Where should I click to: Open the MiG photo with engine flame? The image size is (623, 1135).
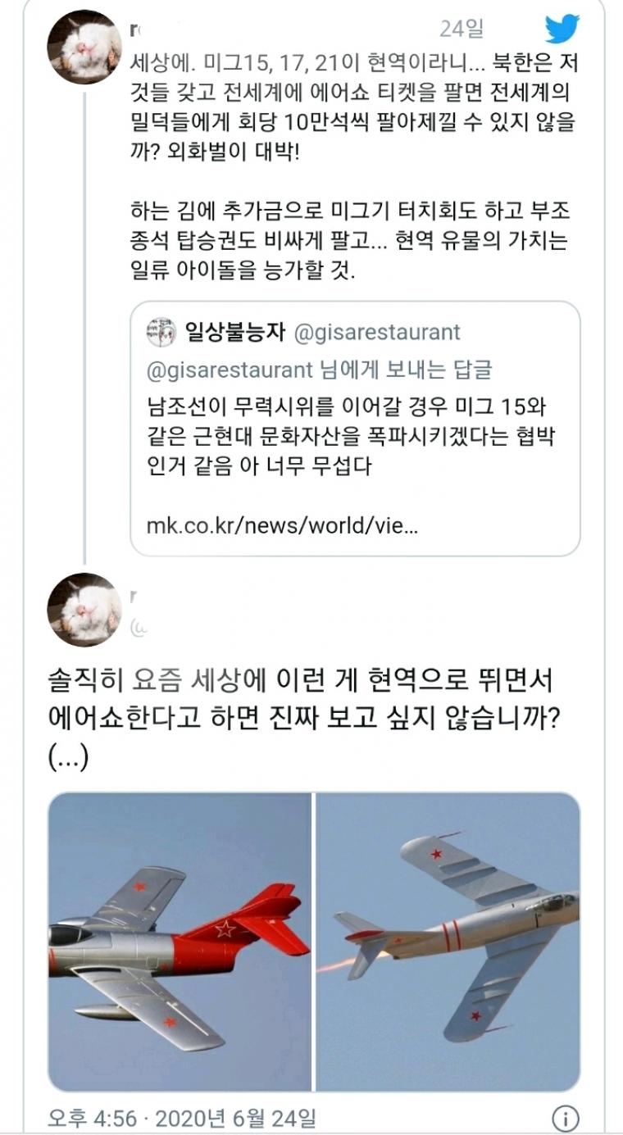[448, 942]
